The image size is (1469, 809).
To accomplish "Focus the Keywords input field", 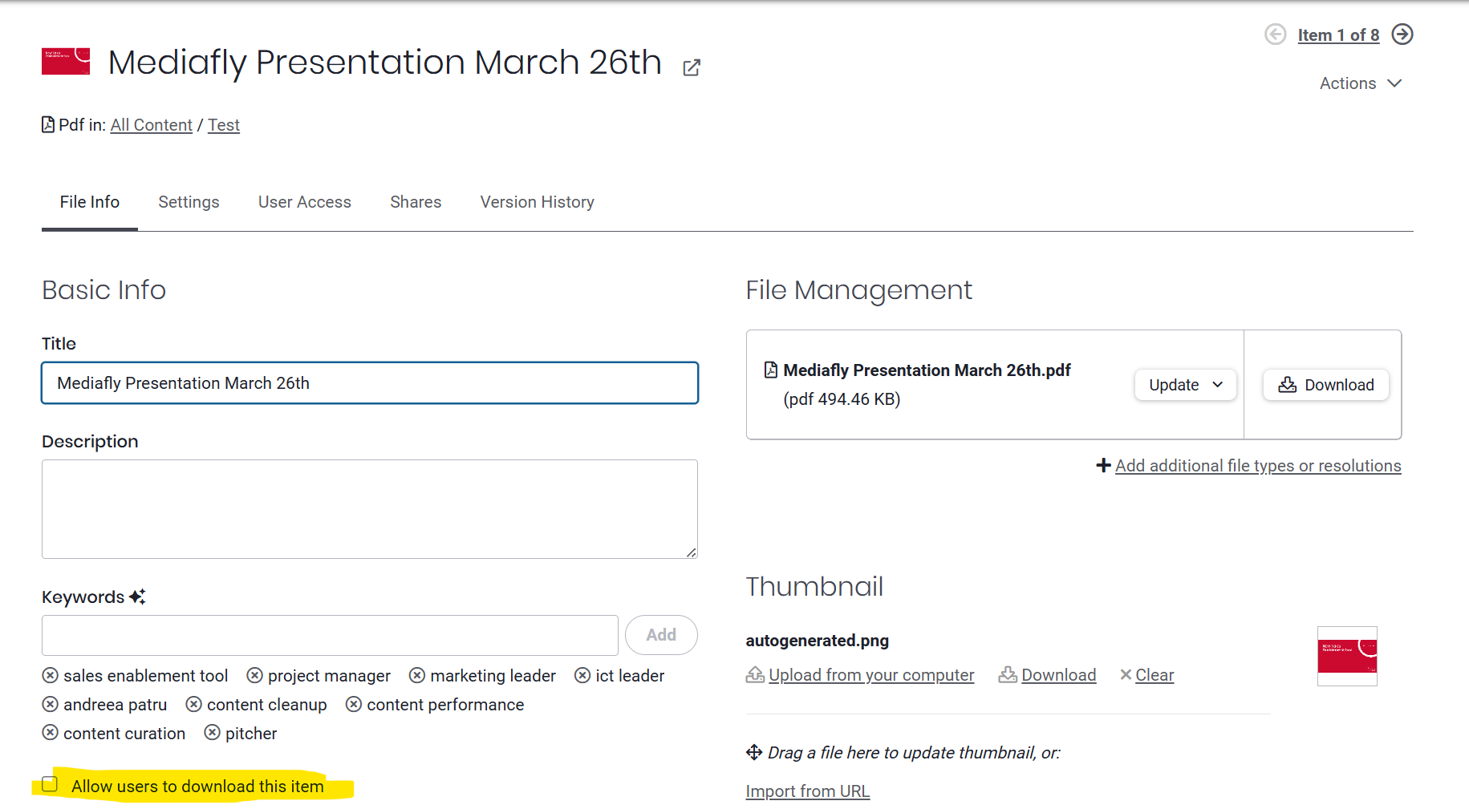I will pos(330,635).
